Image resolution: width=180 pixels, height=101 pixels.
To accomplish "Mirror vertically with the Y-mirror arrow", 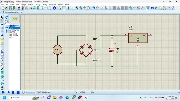I will click(x=6, y=31).
